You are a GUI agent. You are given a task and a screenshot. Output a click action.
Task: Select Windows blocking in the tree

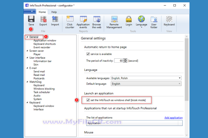pos(44,89)
